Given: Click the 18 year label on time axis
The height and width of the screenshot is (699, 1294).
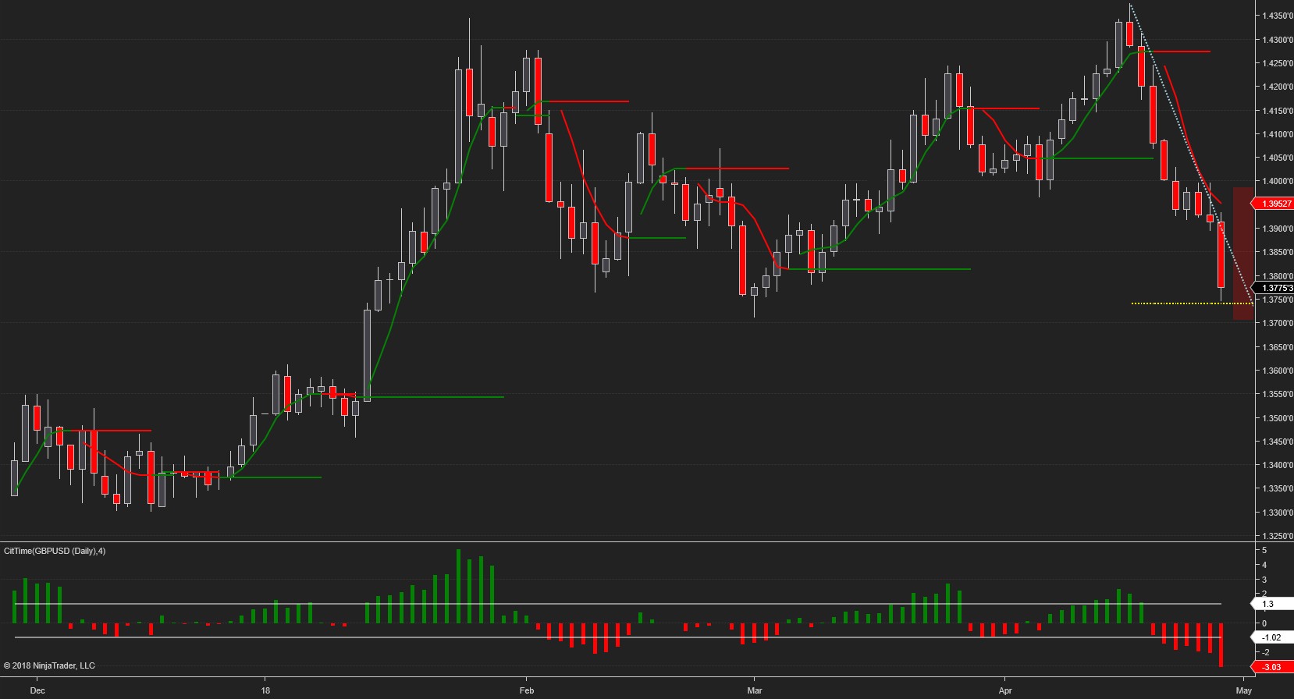Looking at the screenshot, I should click(266, 690).
